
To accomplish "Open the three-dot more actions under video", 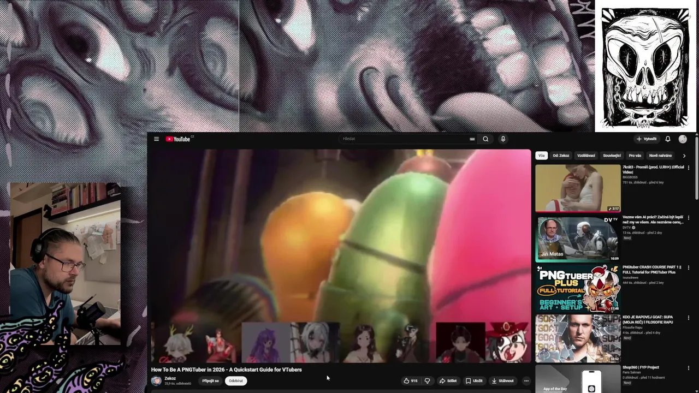I will point(526,381).
